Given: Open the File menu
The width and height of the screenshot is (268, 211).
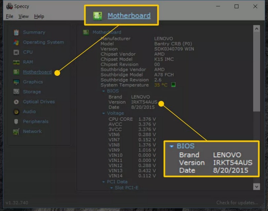Looking at the screenshot, I should 9,16.
